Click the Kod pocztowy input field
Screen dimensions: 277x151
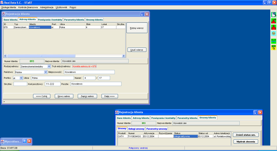(53, 84)
